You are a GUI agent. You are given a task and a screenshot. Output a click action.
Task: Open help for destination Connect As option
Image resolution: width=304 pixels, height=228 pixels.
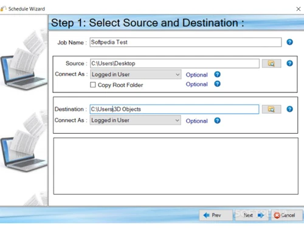217,120
